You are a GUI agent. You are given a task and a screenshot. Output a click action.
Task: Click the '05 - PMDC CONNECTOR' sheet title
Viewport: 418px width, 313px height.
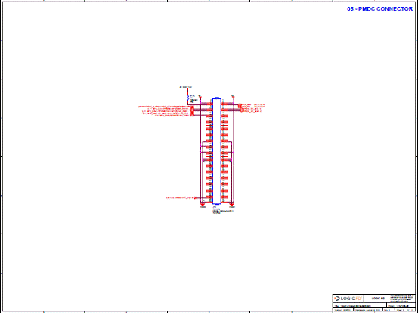pos(379,9)
